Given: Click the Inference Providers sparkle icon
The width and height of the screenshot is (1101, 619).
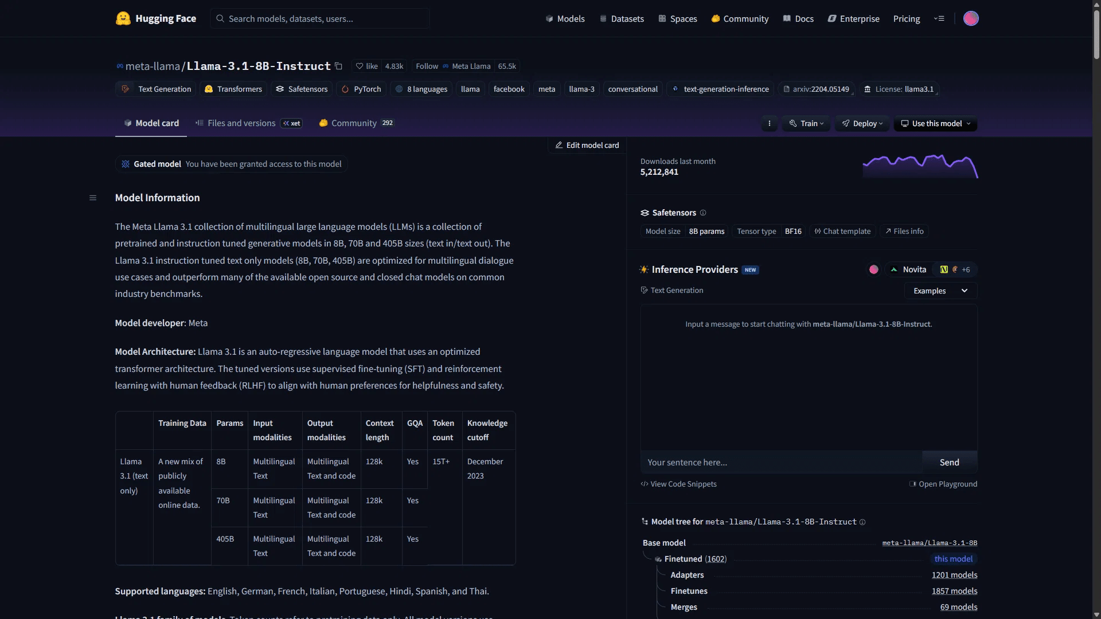Looking at the screenshot, I should point(644,269).
